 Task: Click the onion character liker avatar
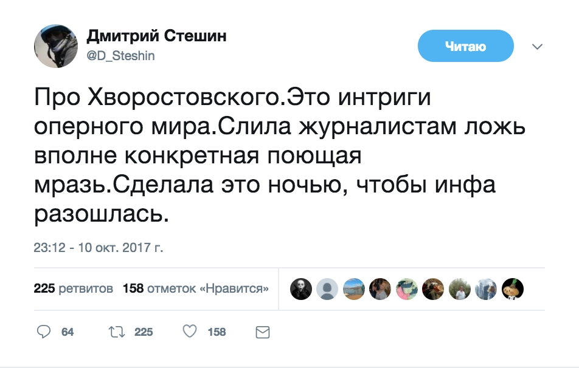coord(512,289)
